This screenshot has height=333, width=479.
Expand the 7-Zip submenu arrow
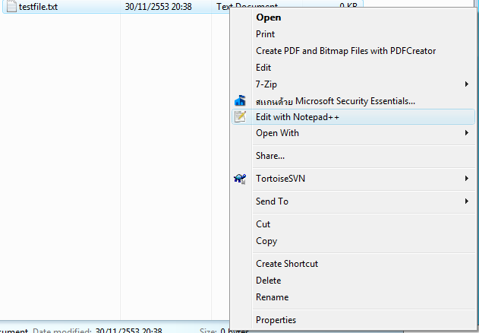point(466,84)
